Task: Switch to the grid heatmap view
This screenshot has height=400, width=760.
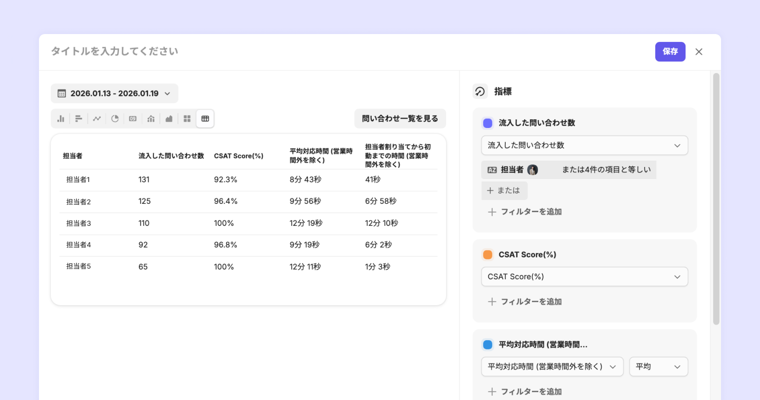Action: click(x=187, y=119)
